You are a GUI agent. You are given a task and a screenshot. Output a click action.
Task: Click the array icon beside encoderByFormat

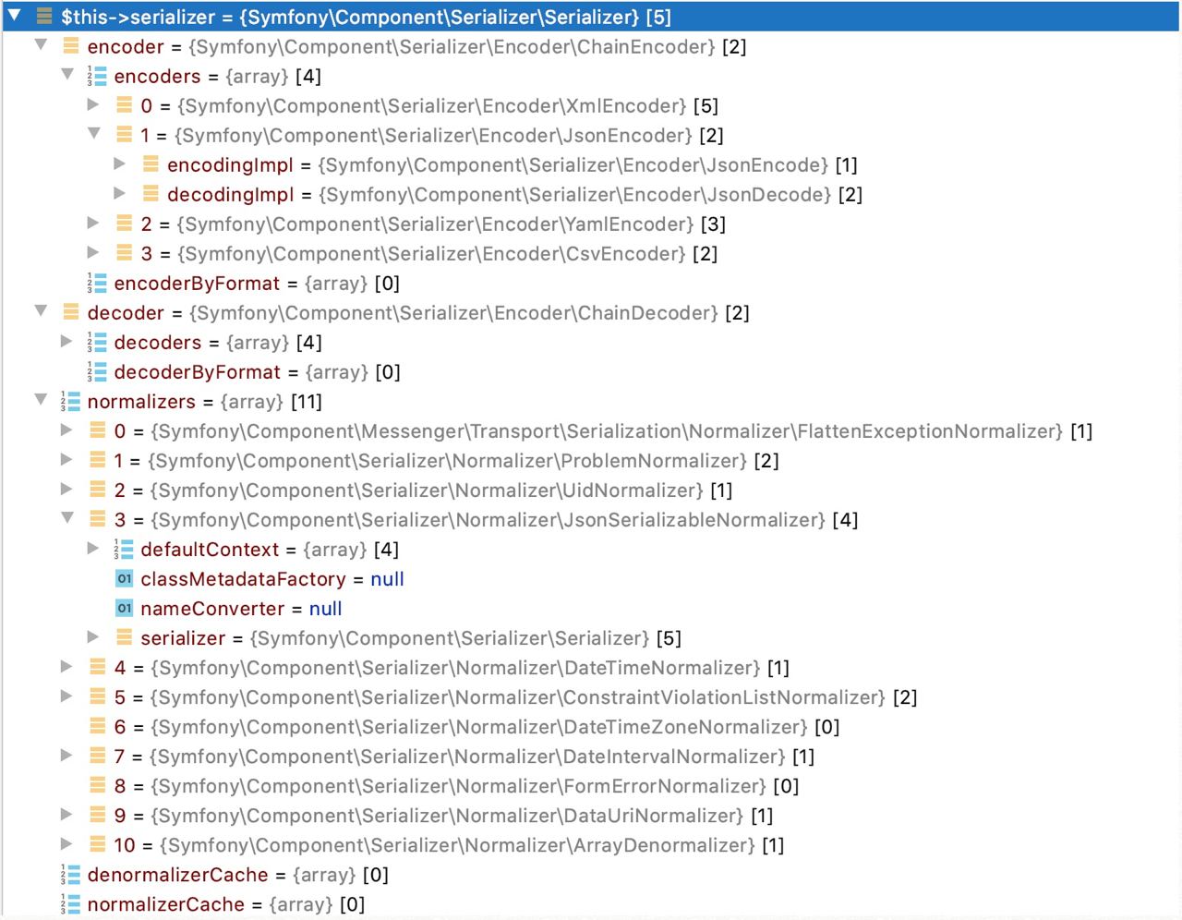point(97,283)
